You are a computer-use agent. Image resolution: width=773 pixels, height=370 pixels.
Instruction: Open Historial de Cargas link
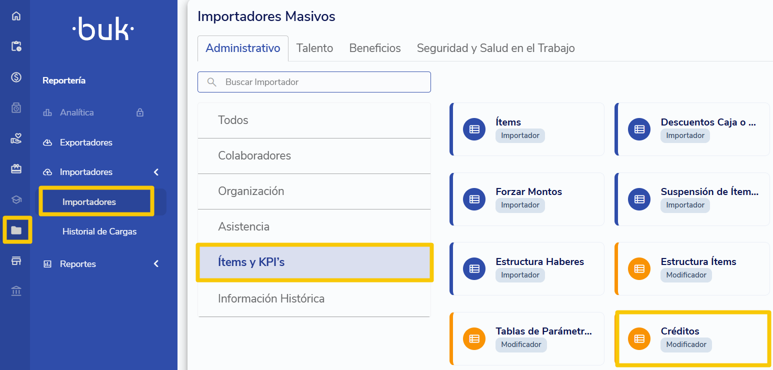(x=99, y=231)
